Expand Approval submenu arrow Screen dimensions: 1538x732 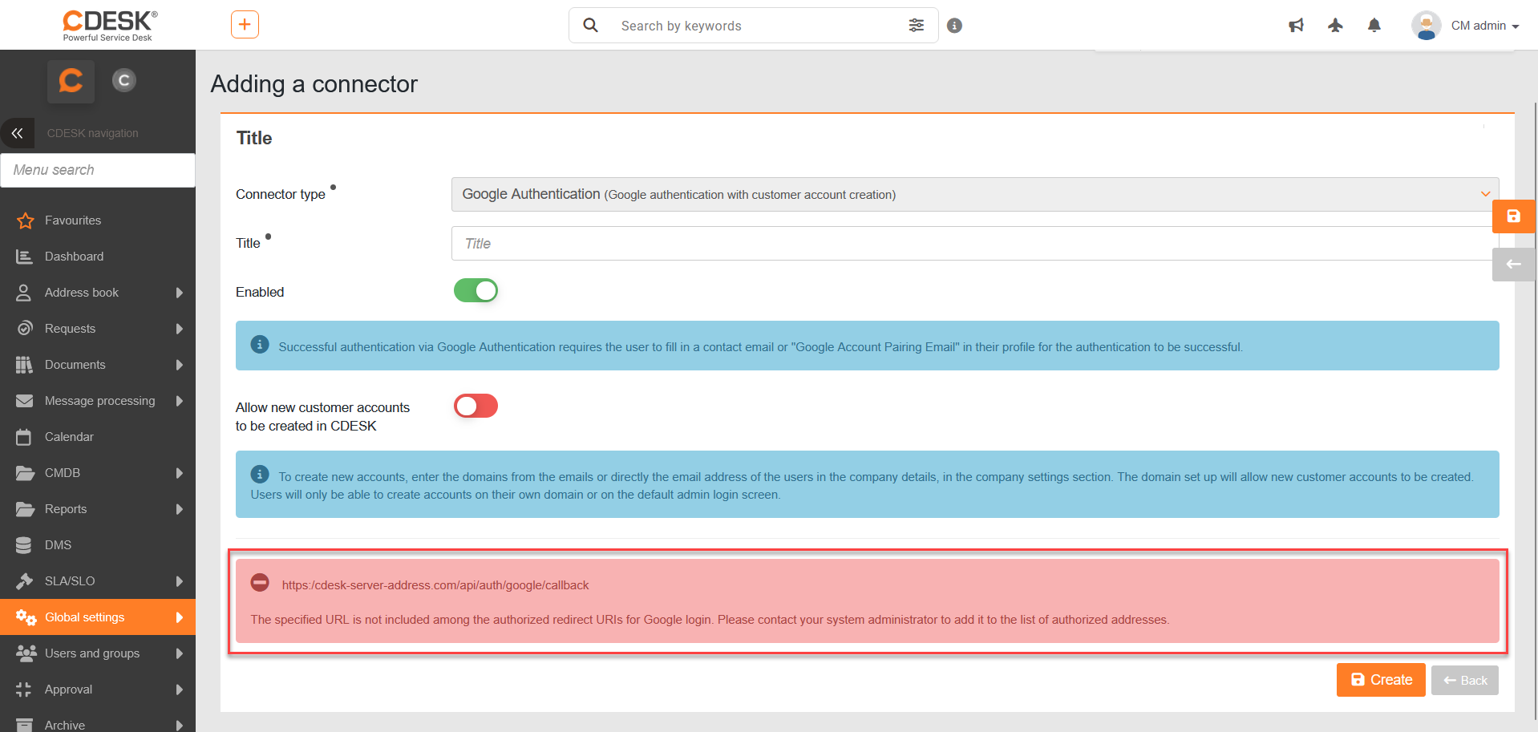tap(180, 690)
